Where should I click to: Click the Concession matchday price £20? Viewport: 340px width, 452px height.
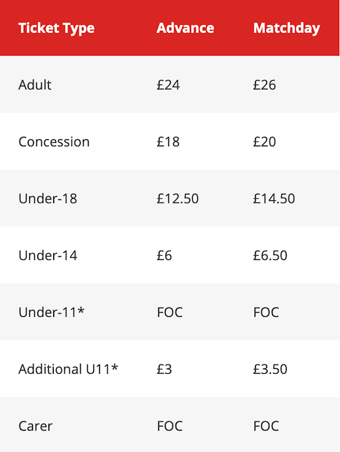coord(264,142)
